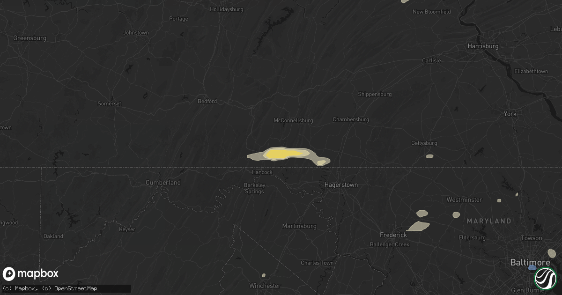Click the Mapbox logo

coord(31,274)
